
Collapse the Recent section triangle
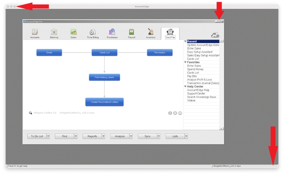pyautogui.click(x=185, y=41)
